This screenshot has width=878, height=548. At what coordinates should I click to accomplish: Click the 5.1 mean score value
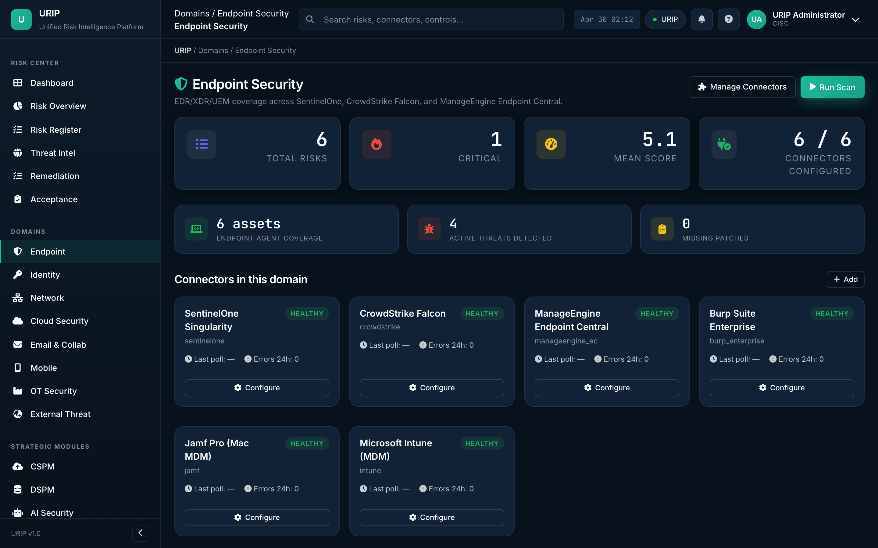(x=659, y=139)
